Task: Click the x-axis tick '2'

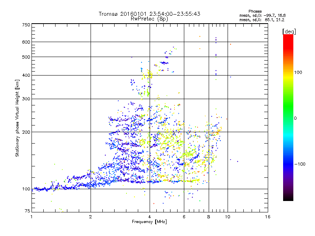Action: (x=91, y=217)
